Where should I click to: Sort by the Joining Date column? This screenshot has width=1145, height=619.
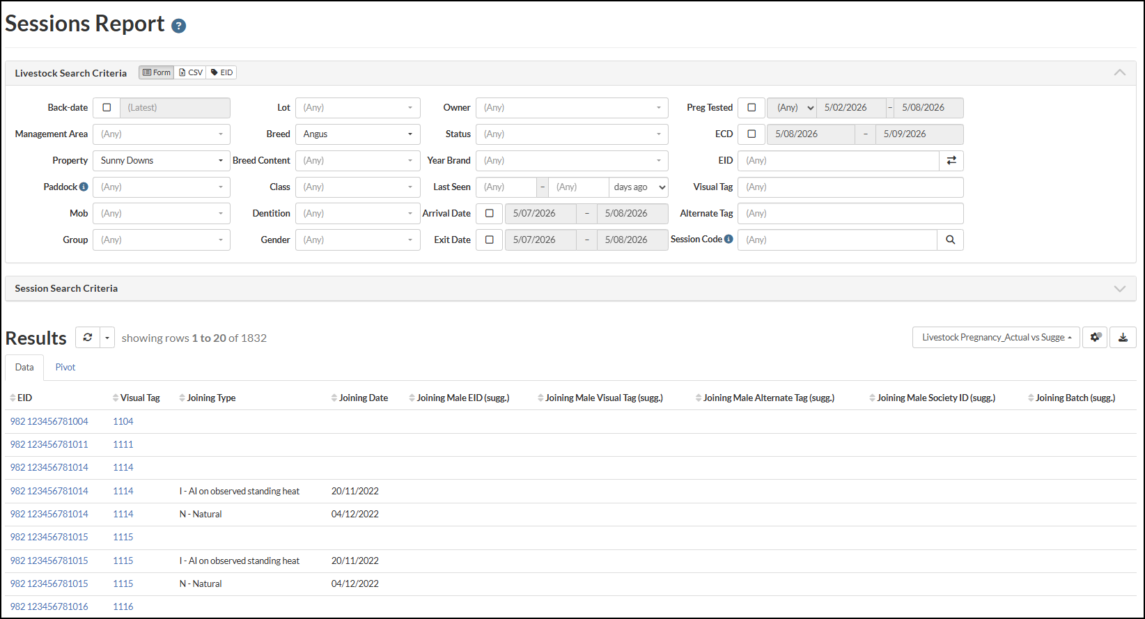coord(359,398)
